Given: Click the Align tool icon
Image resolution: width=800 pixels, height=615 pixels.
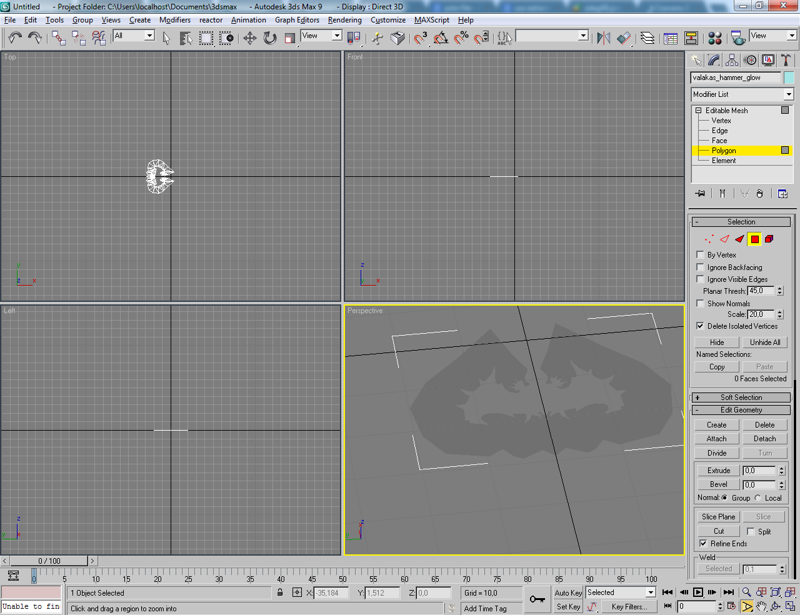Looking at the screenshot, I should coord(624,38).
